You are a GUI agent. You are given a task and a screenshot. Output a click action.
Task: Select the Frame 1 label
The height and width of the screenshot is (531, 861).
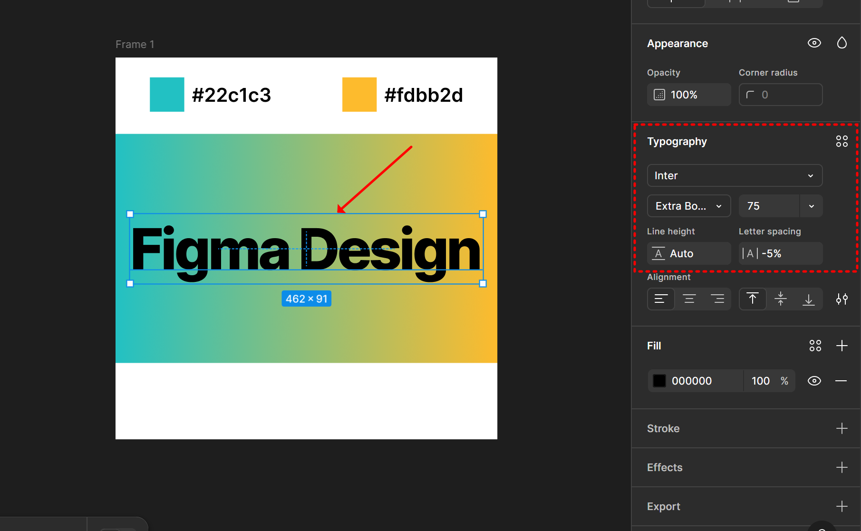click(x=135, y=44)
